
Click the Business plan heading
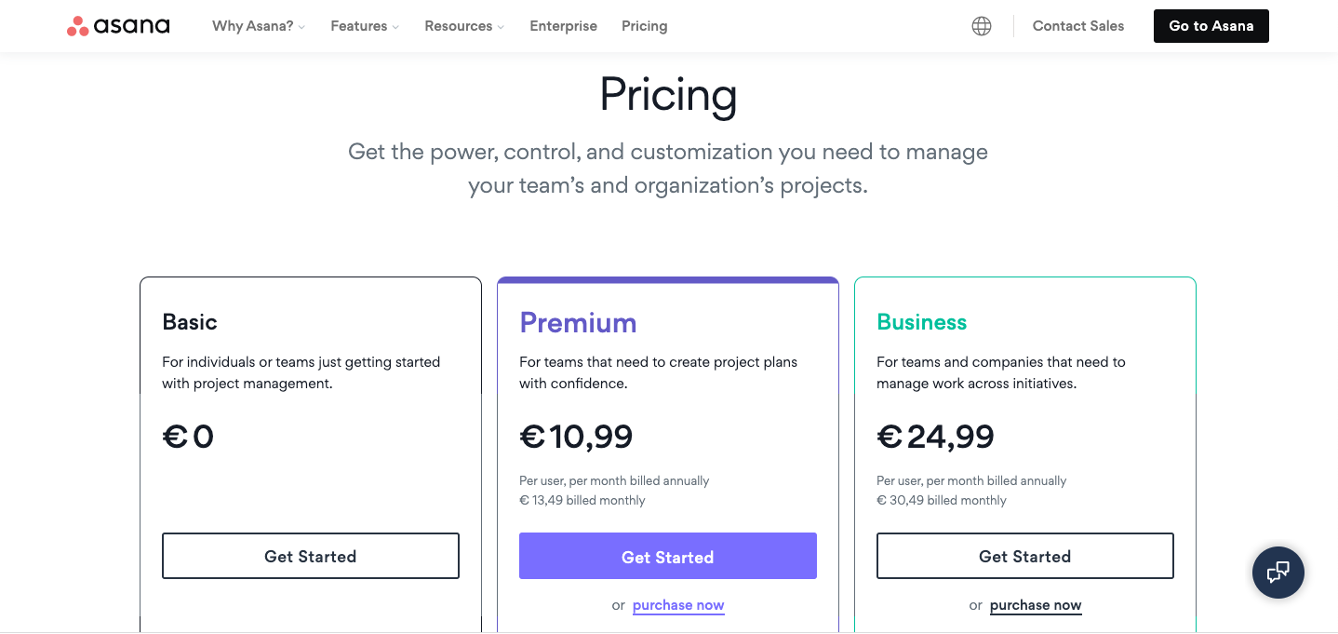[x=922, y=322]
